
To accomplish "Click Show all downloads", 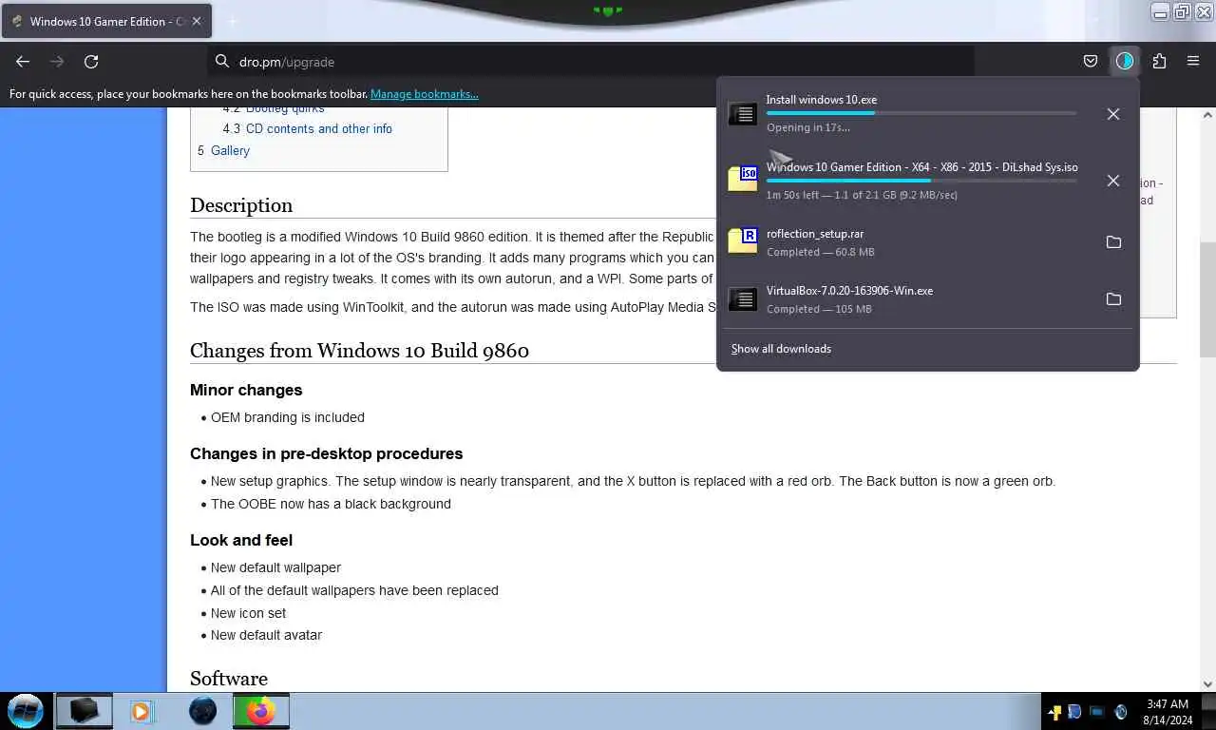I will point(781,349).
